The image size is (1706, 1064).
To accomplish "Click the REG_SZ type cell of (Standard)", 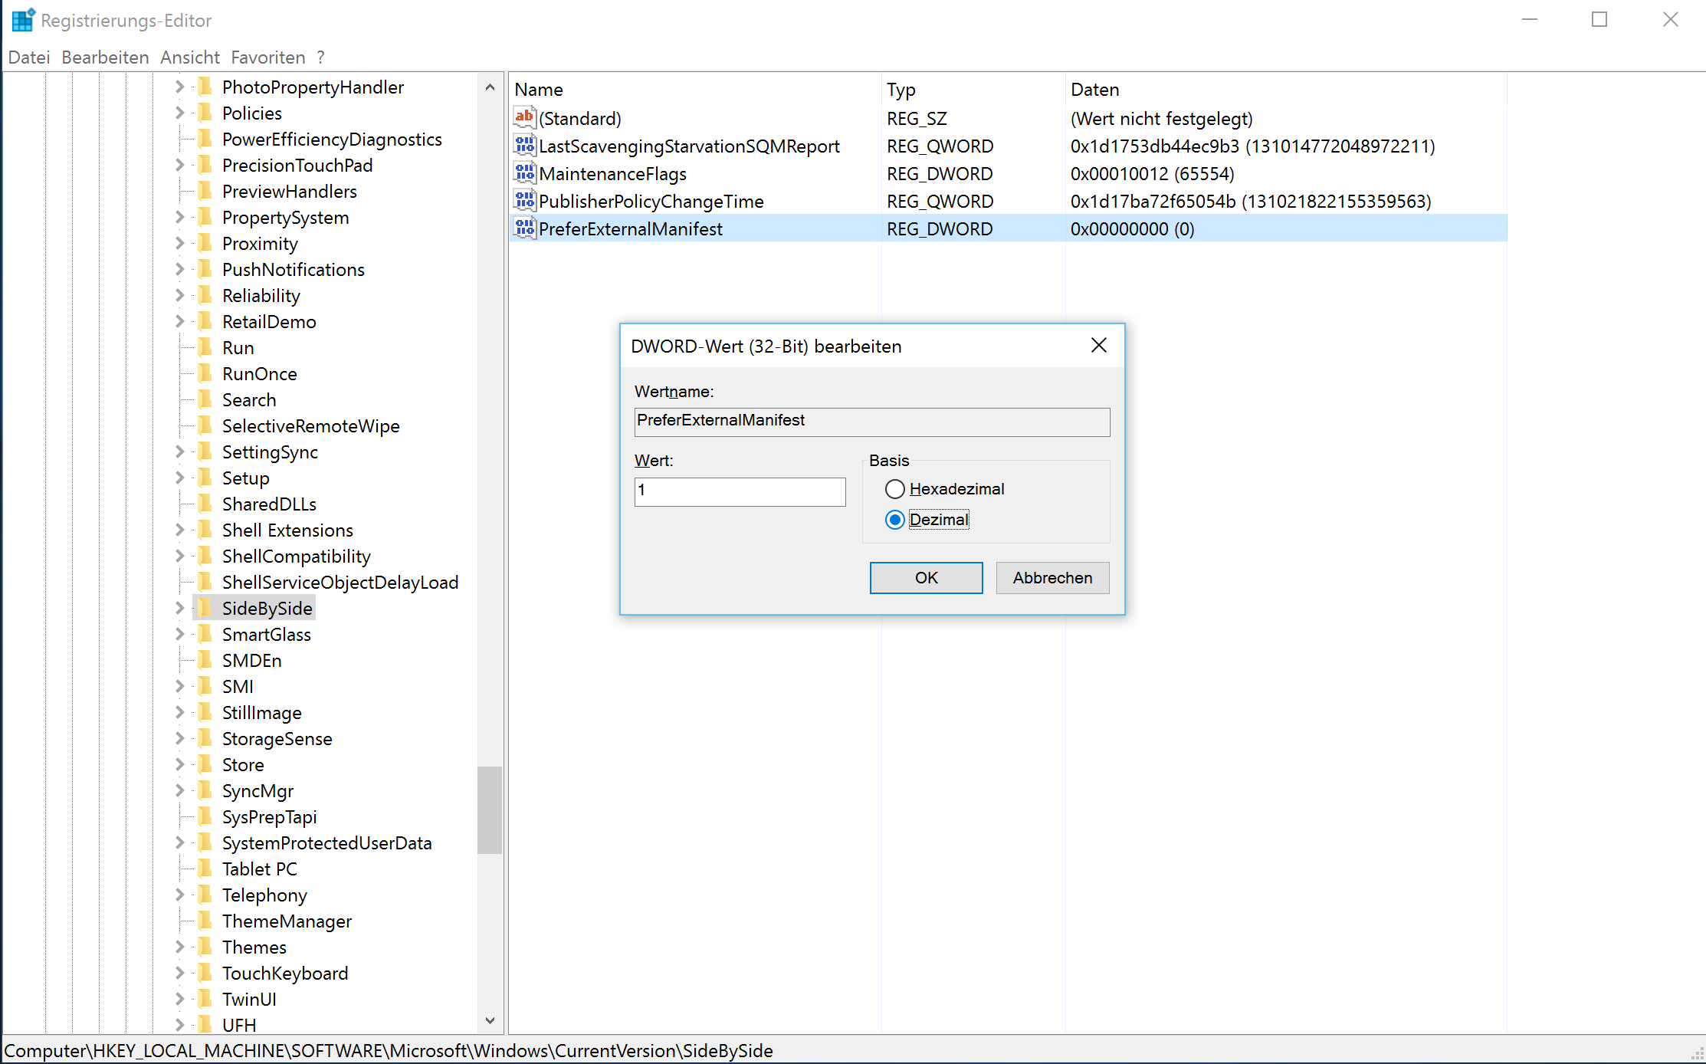I will (x=917, y=119).
